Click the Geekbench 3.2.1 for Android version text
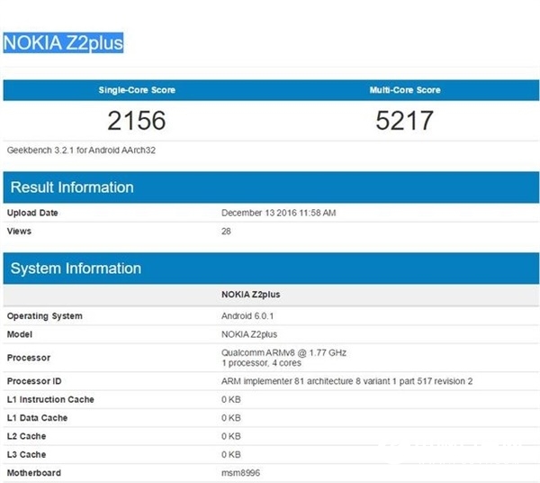This screenshot has height=483, width=540. 83,150
